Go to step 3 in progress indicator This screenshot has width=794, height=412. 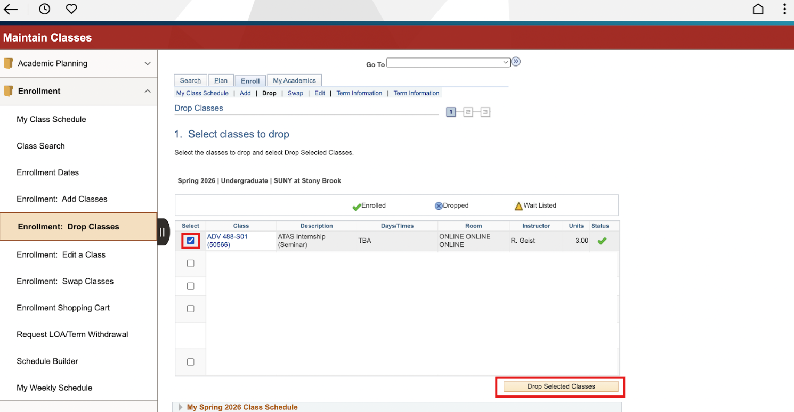485,112
